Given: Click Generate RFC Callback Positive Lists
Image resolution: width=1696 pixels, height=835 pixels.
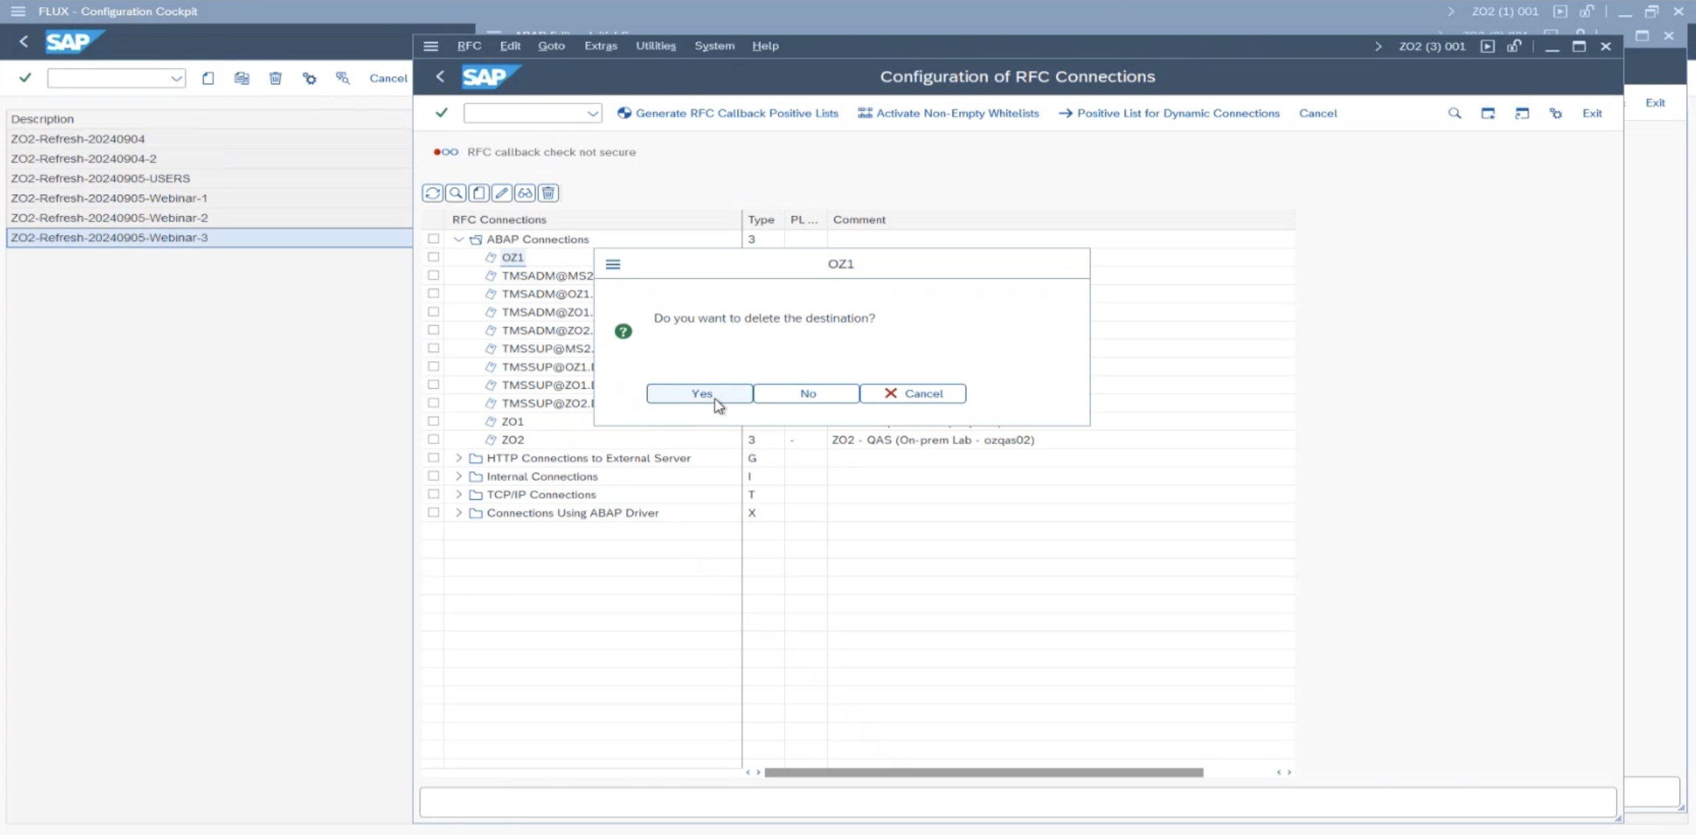Looking at the screenshot, I should (728, 113).
